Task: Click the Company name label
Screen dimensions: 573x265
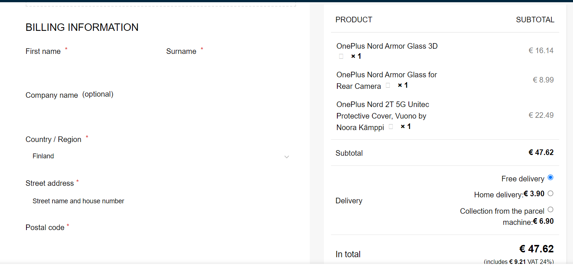Action: pos(52,96)
